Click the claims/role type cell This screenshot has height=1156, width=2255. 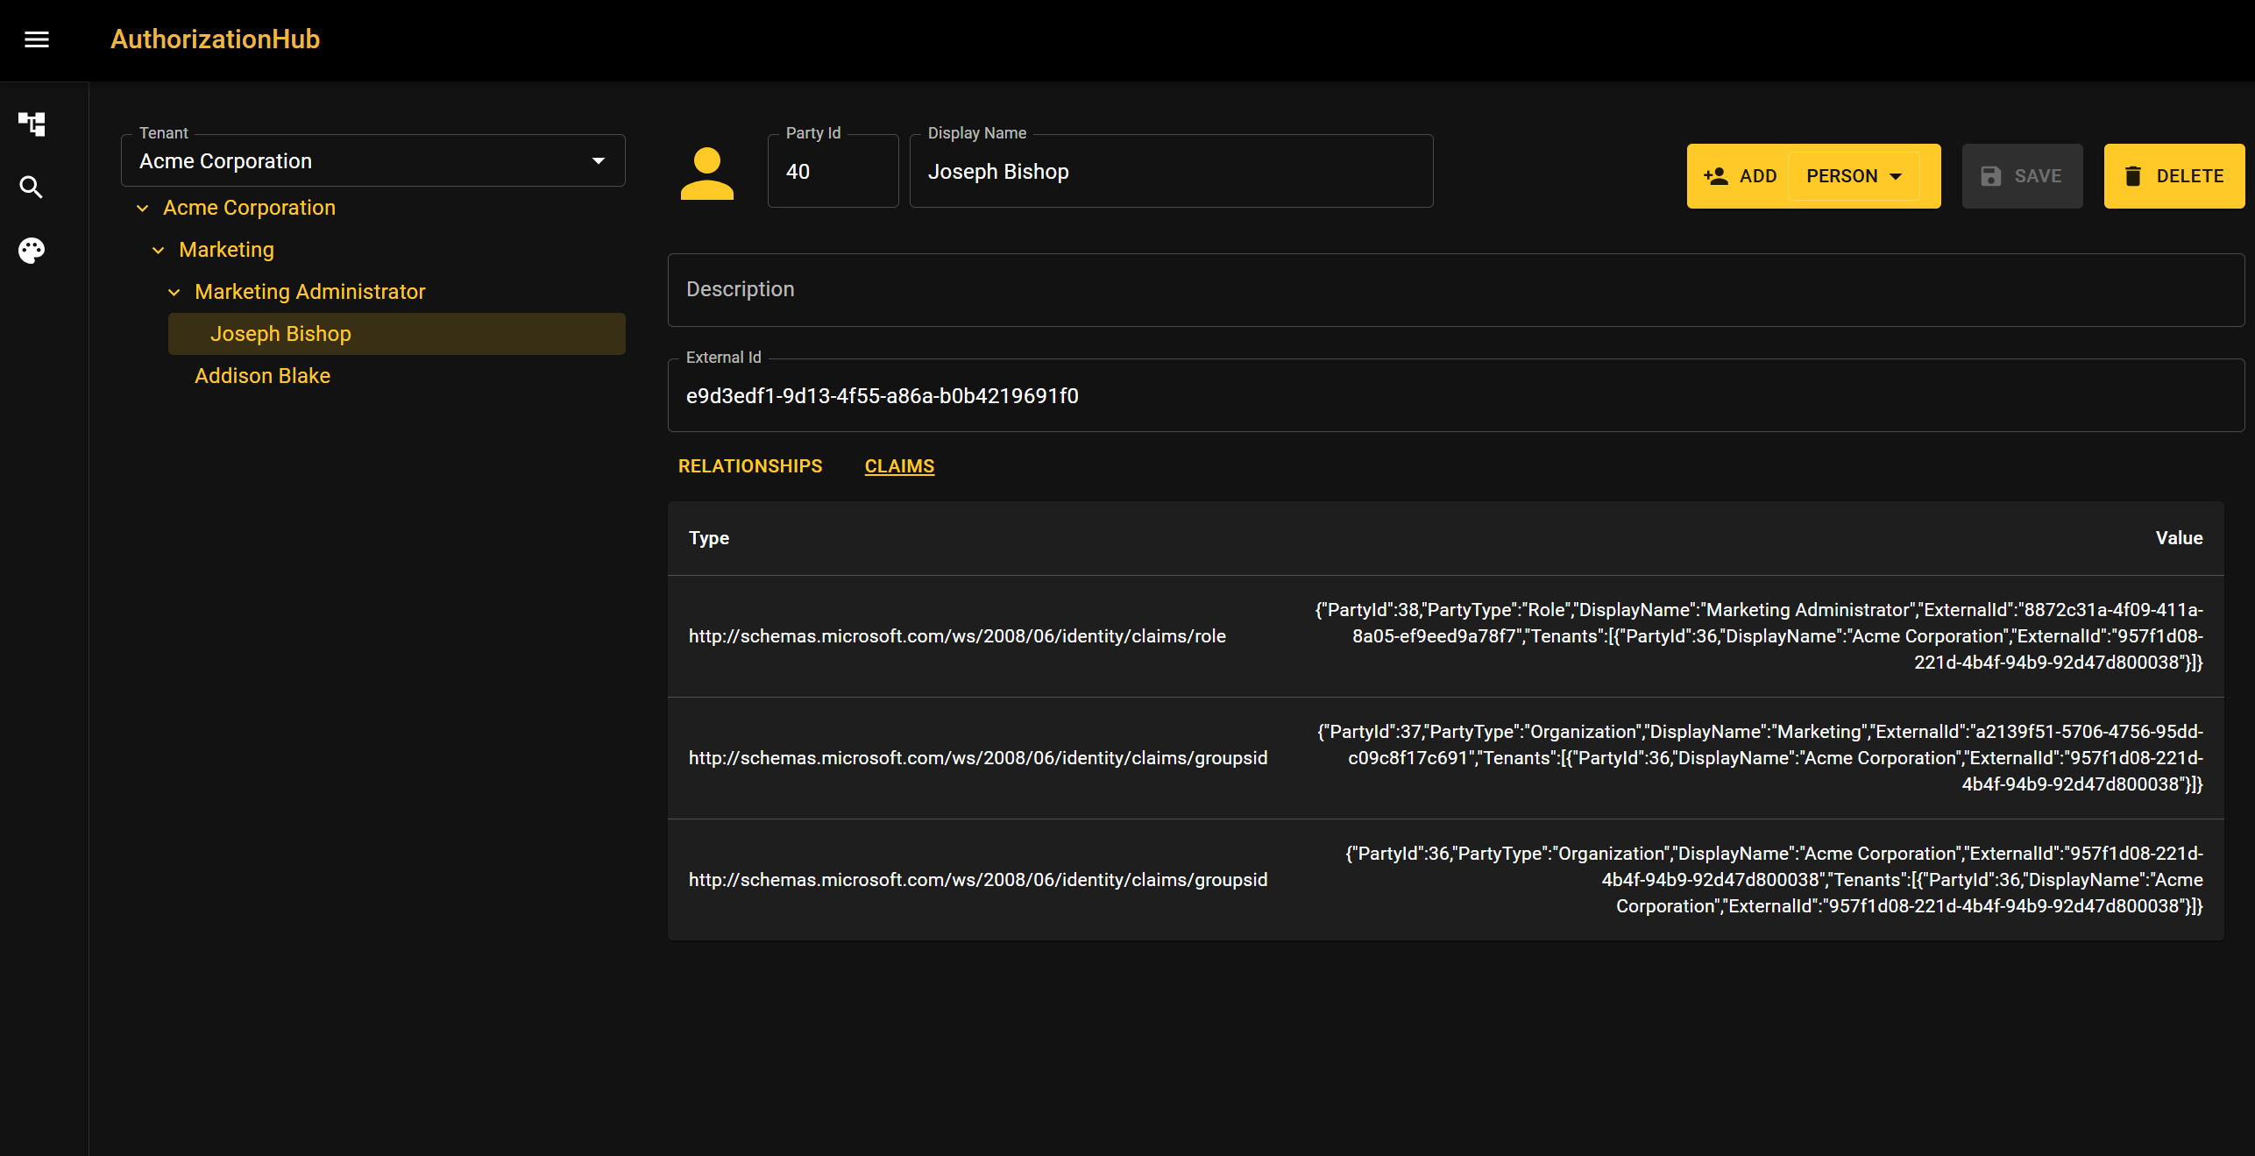957,636
